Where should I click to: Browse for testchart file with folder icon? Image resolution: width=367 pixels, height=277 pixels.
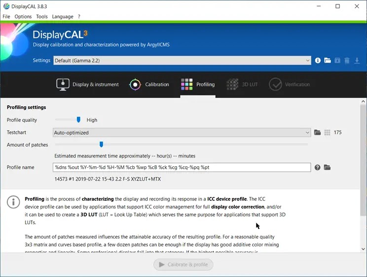pyautogui.click(x=317, y=132)
